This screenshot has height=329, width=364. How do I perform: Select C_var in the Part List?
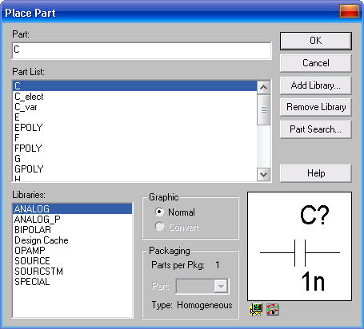134,107
